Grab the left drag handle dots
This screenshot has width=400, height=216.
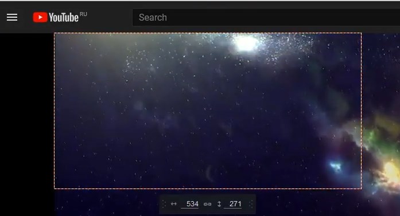[x=164, y=204]
